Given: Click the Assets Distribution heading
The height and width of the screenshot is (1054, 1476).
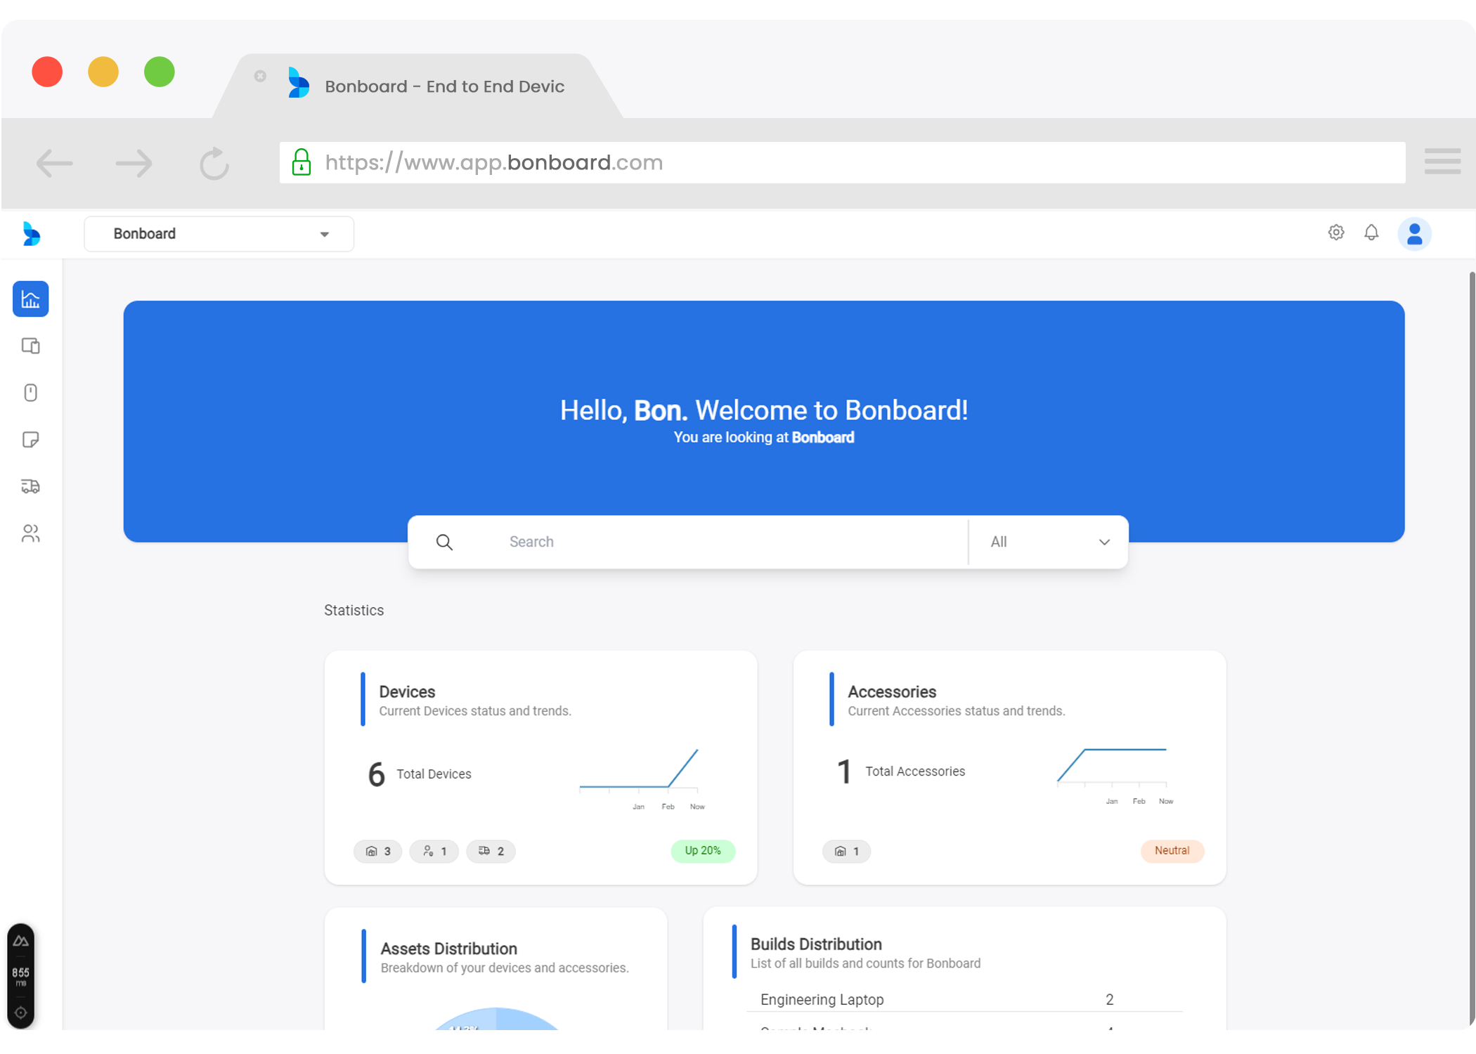Looking at the screenshot, I should click(x=448, y=949).
